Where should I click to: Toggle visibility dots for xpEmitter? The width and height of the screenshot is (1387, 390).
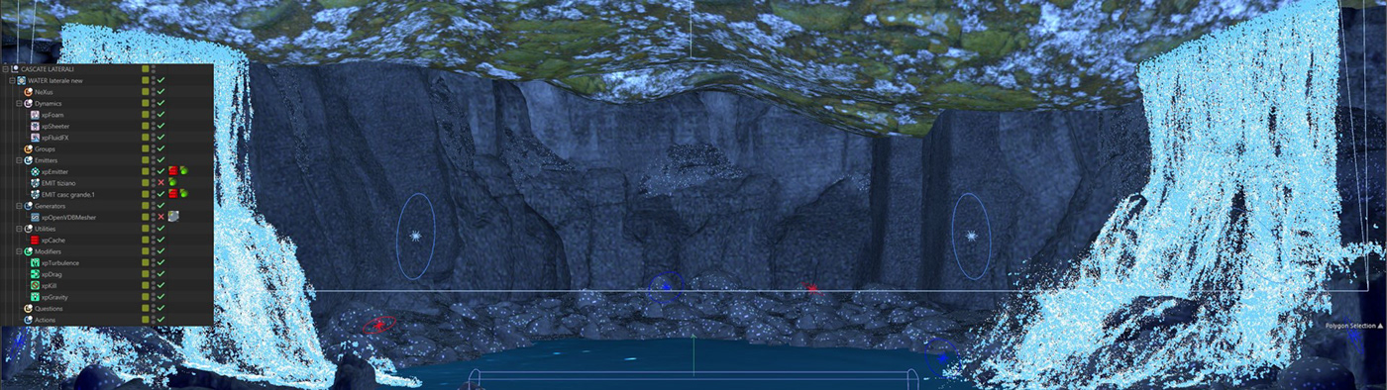(154, 172)
